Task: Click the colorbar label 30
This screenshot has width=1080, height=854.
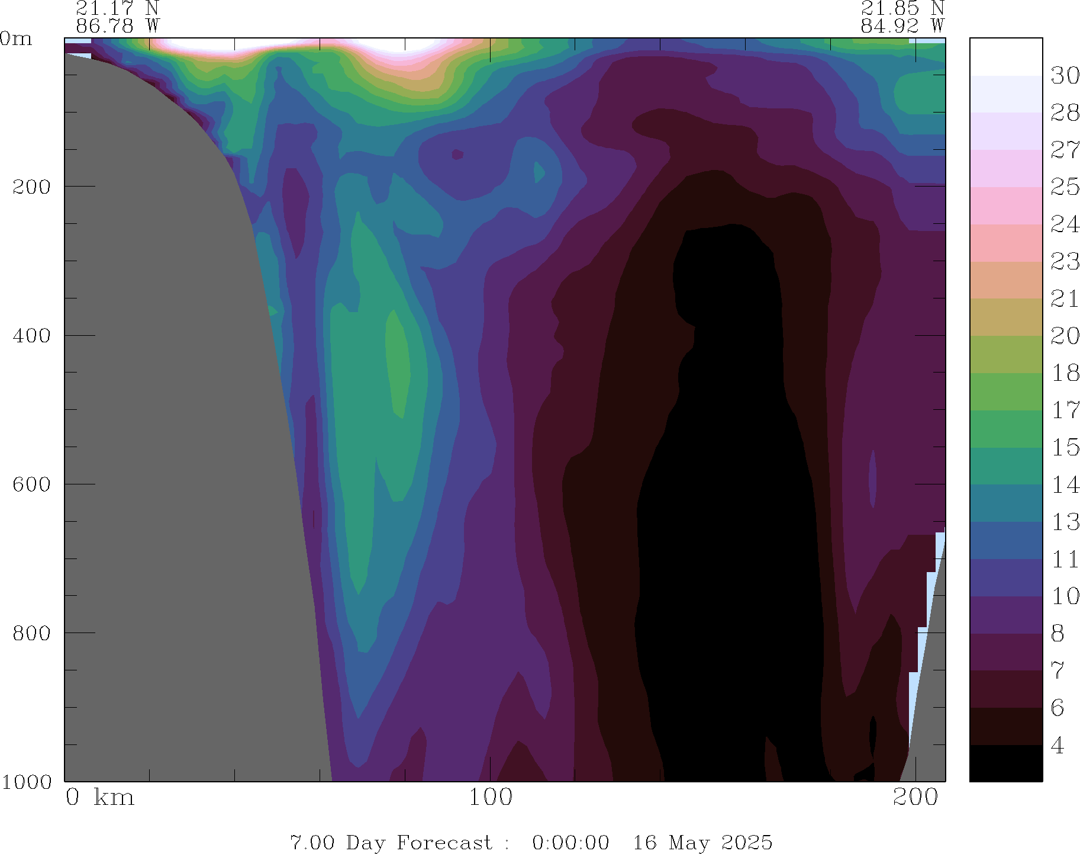Action: [1065, 76]
